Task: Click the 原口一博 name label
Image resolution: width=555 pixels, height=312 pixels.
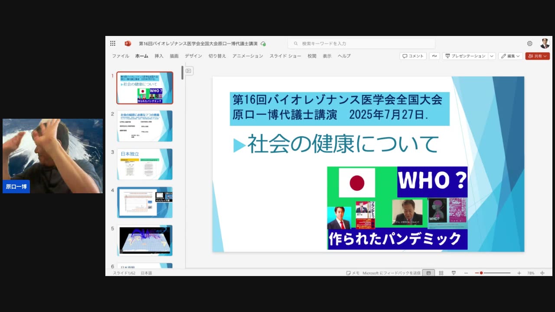Action: pyautogui.click(x=16, y=187)
